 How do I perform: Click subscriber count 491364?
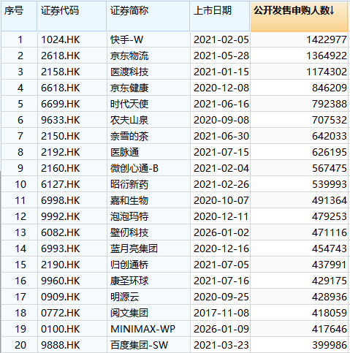coord(299,200)
